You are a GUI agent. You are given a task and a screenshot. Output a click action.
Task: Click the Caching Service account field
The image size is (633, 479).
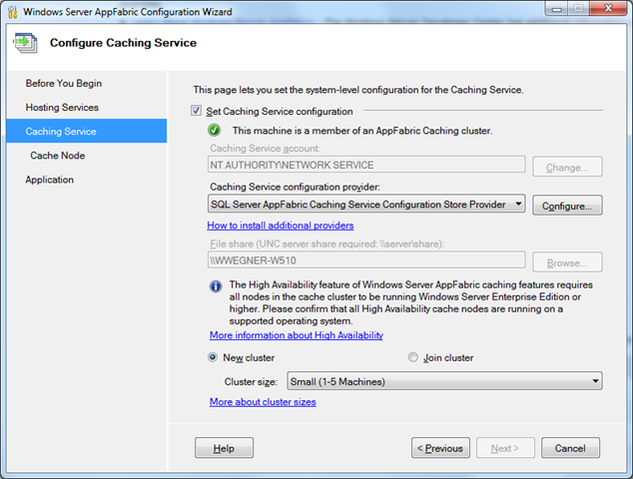(x=366, y=165)
